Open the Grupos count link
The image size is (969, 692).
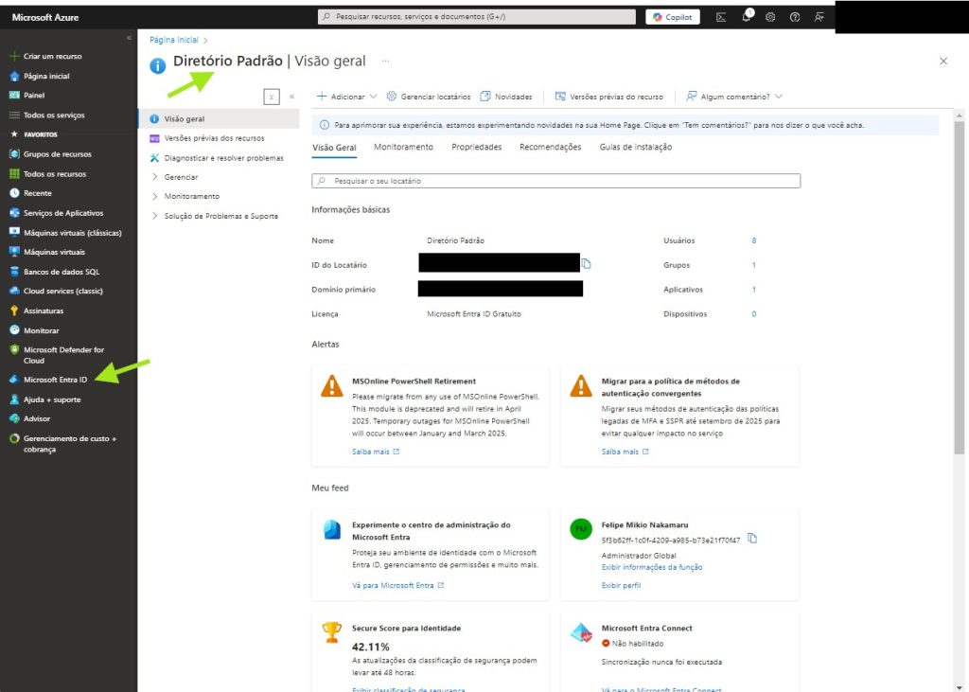click(x=754, y=265)
